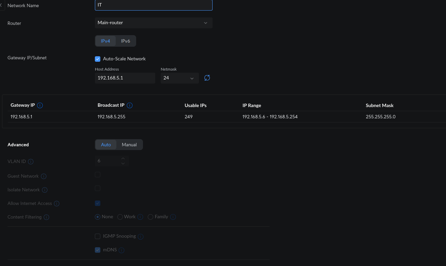This screenshot has width=446, height=266.
Task: Click the Network Name input field
Action: click(x=154, y=5)
